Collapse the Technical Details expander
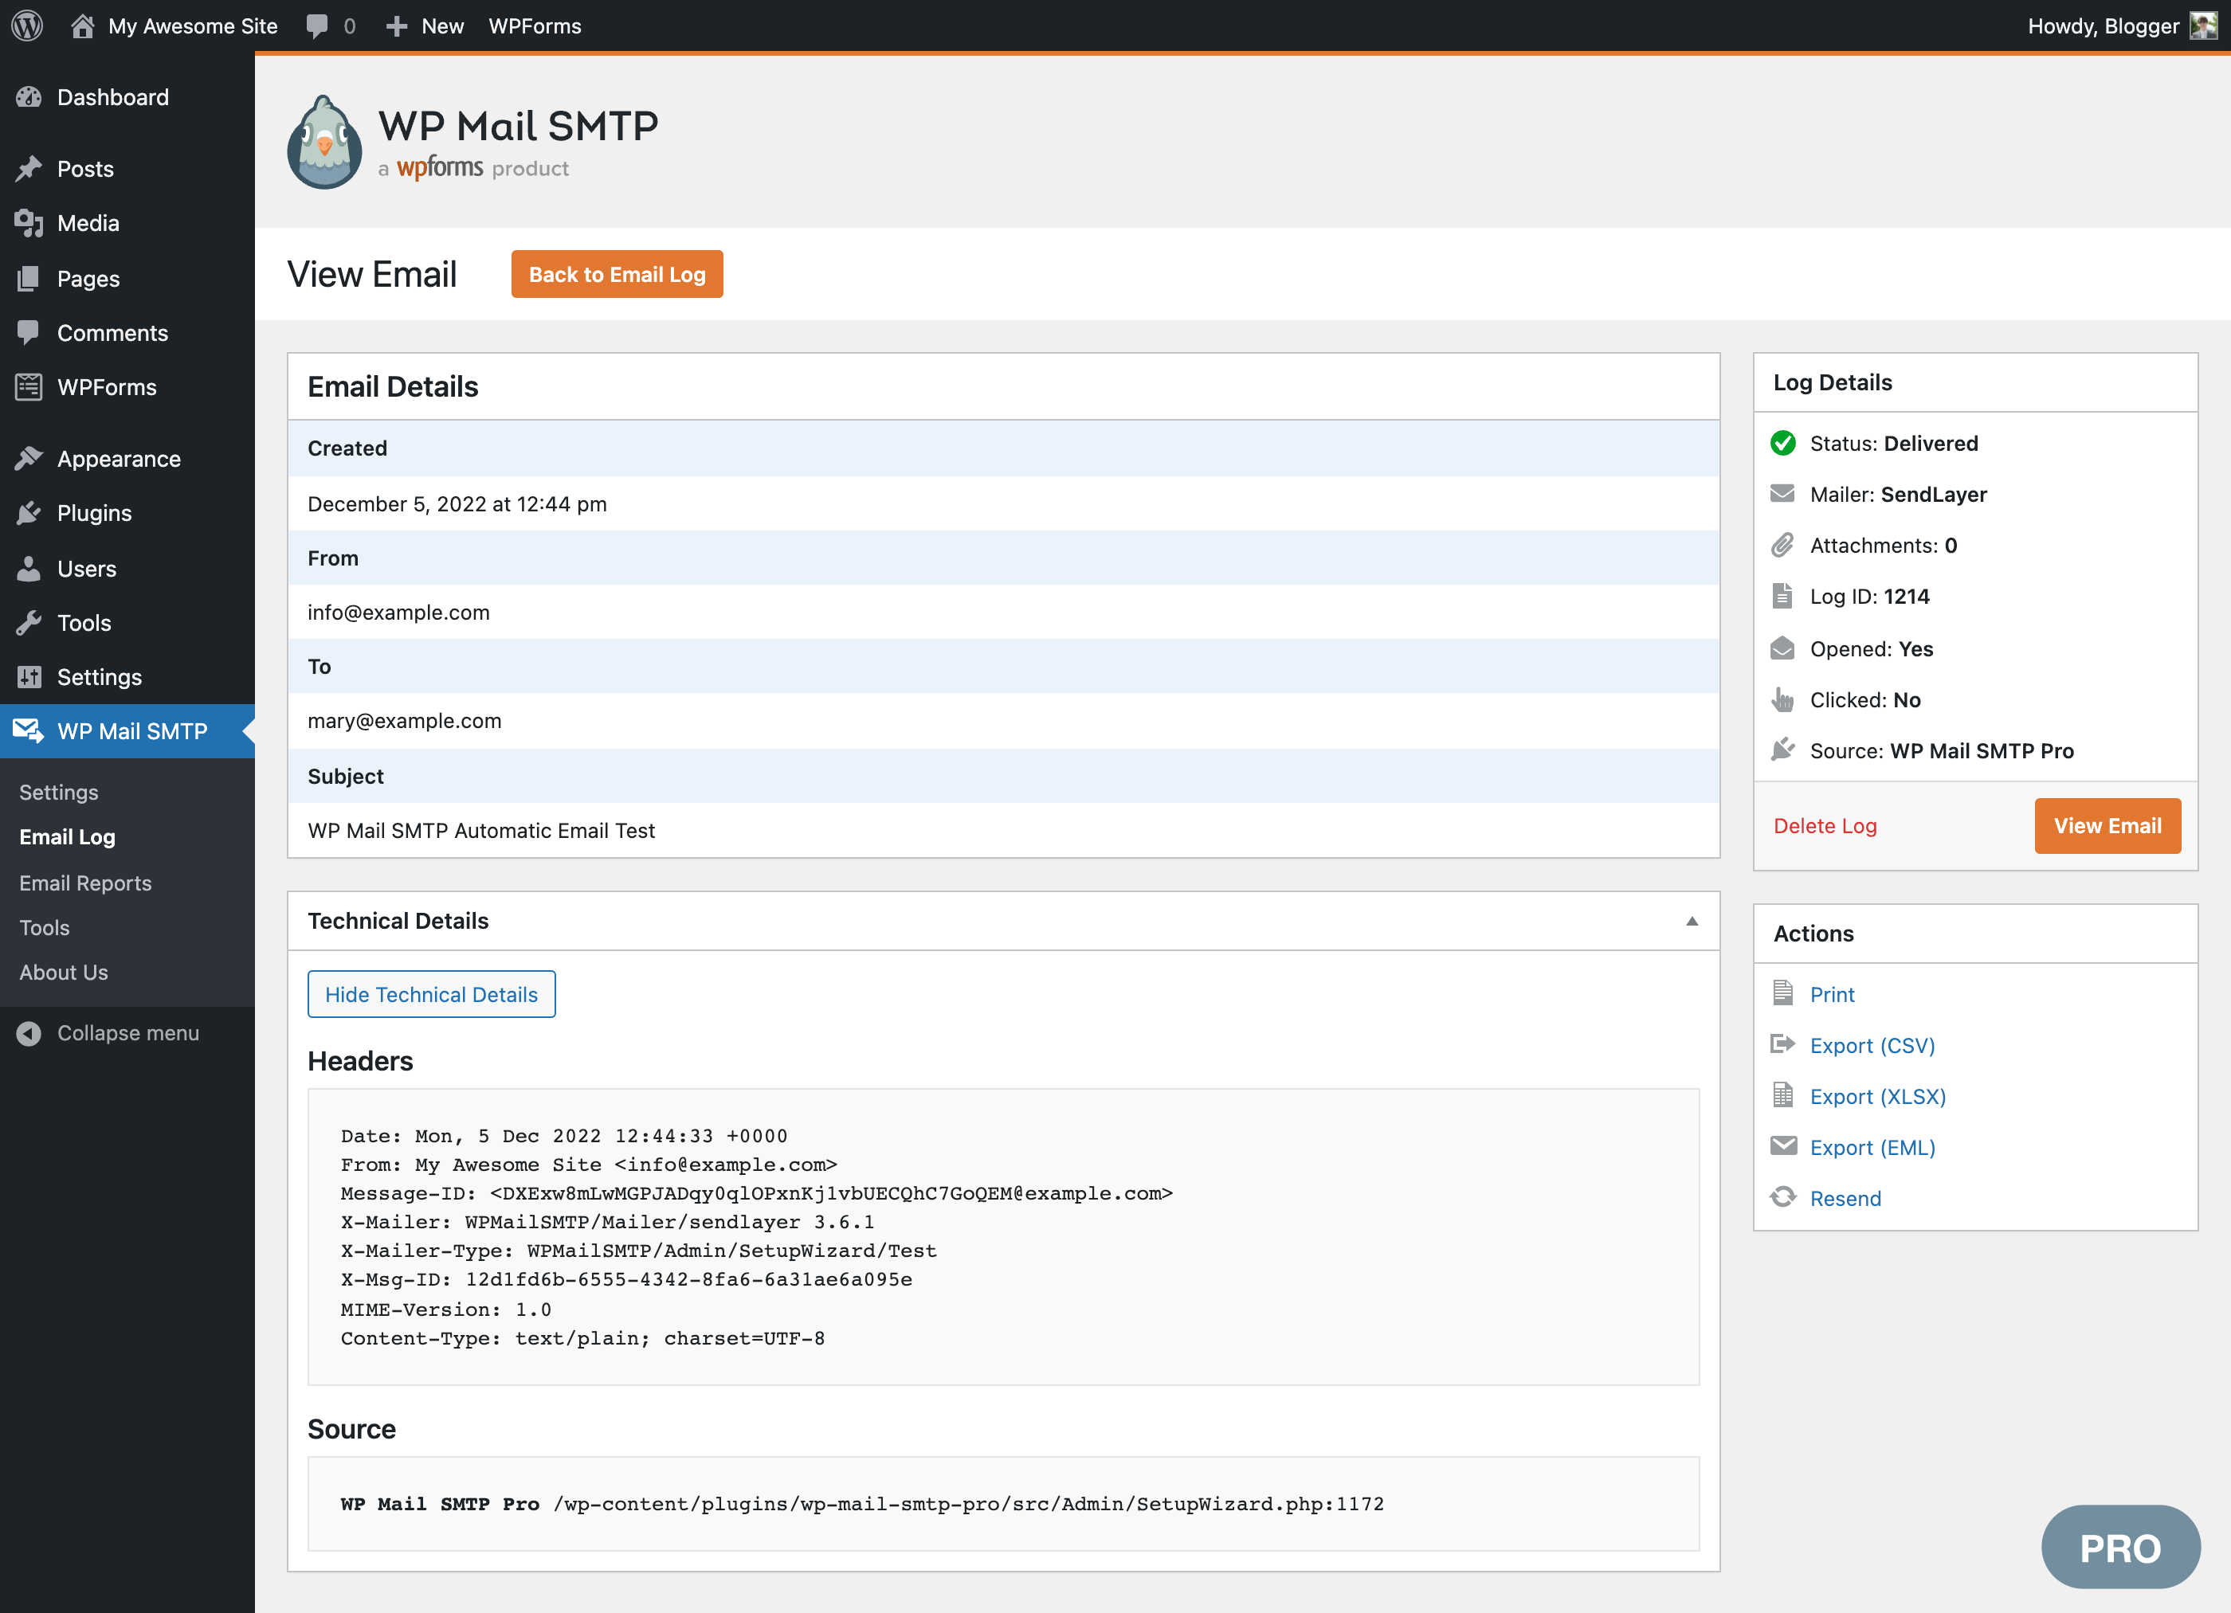The image size is (2231, 1613). pyautogui.click(x=1692, y=921)
